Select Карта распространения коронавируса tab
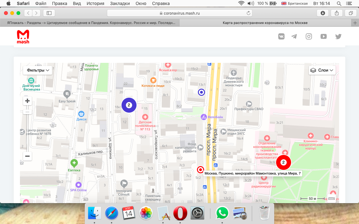359x224 pixels. pyautogui.click(x=265, y=23)
